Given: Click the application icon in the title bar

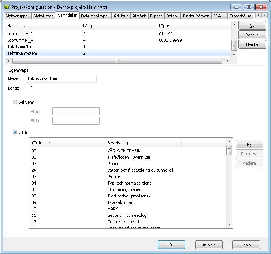Looking at the screenshot, I should pos(7,7).
